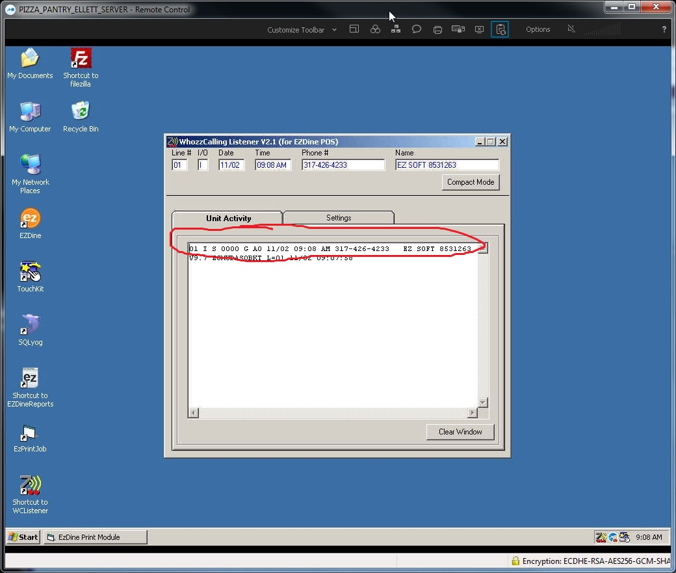Select the My Computer desktop icon
Screen dimensions: 676x573
pos(30,116)
